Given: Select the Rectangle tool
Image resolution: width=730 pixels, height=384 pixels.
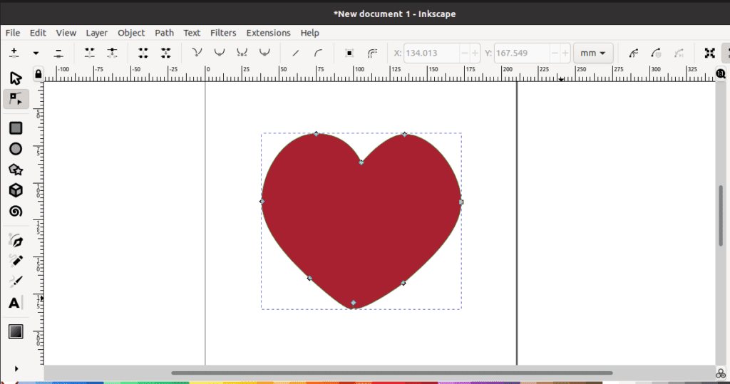Looking at the screenshot, I should (16, 128).
